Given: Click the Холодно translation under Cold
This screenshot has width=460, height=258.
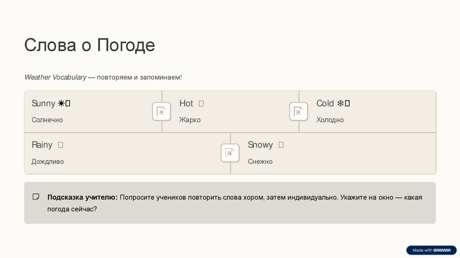Looking at the screenshot, I should (330, 120).
